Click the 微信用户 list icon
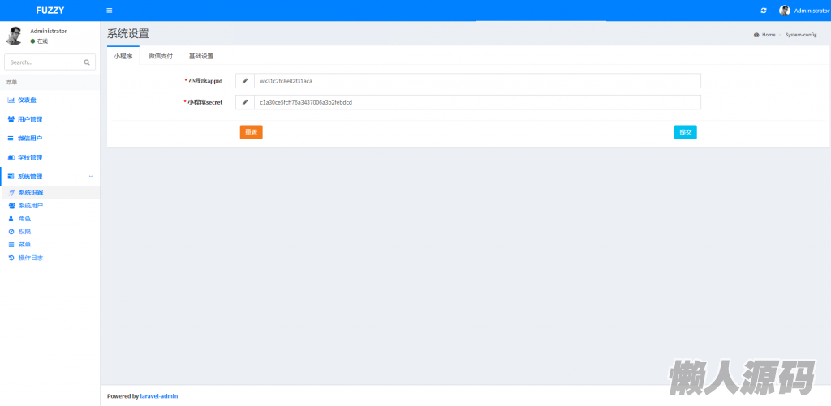This screenshot has width=831, height=406. click(x=11, y=138)
